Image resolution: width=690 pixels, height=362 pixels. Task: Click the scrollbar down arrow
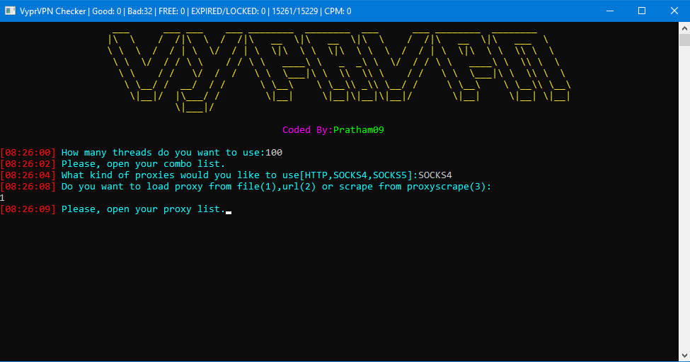click(684, 356)
